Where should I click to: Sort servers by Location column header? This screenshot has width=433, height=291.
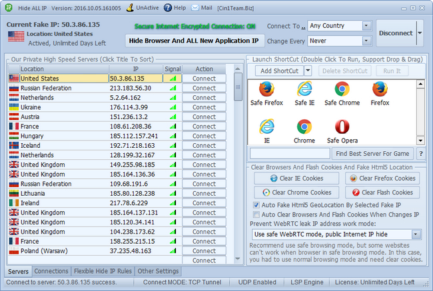[65, 69]
